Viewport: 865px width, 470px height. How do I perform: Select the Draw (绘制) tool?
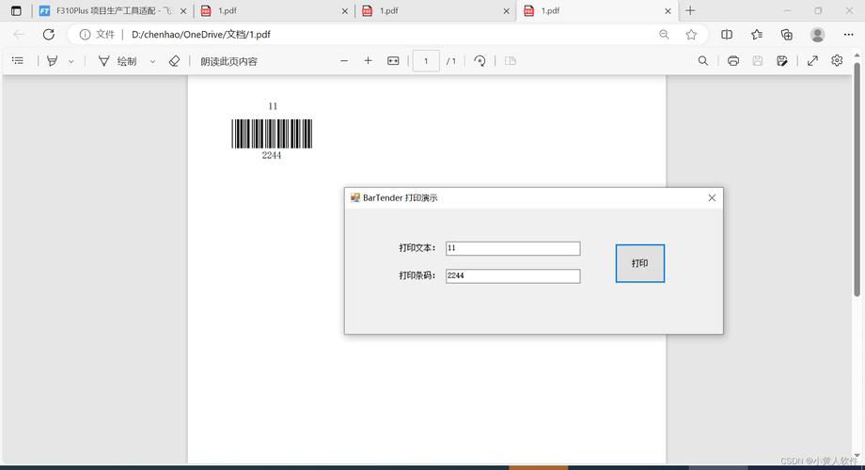(x=118, y=61)
